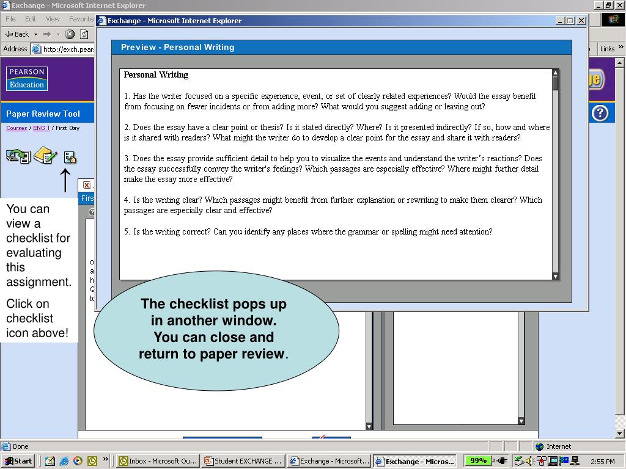
Task: Minimize the Preview popup window
Action: click(560, 21)
